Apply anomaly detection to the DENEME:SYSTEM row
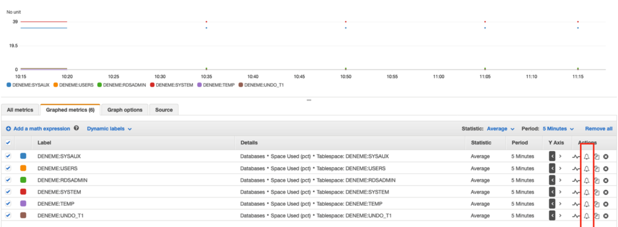Image resolution: width=618 pixels, height=227 pixels. (x=576, y=192)
